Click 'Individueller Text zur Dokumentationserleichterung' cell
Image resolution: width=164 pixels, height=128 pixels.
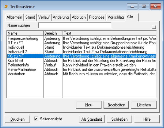point(104,47)
